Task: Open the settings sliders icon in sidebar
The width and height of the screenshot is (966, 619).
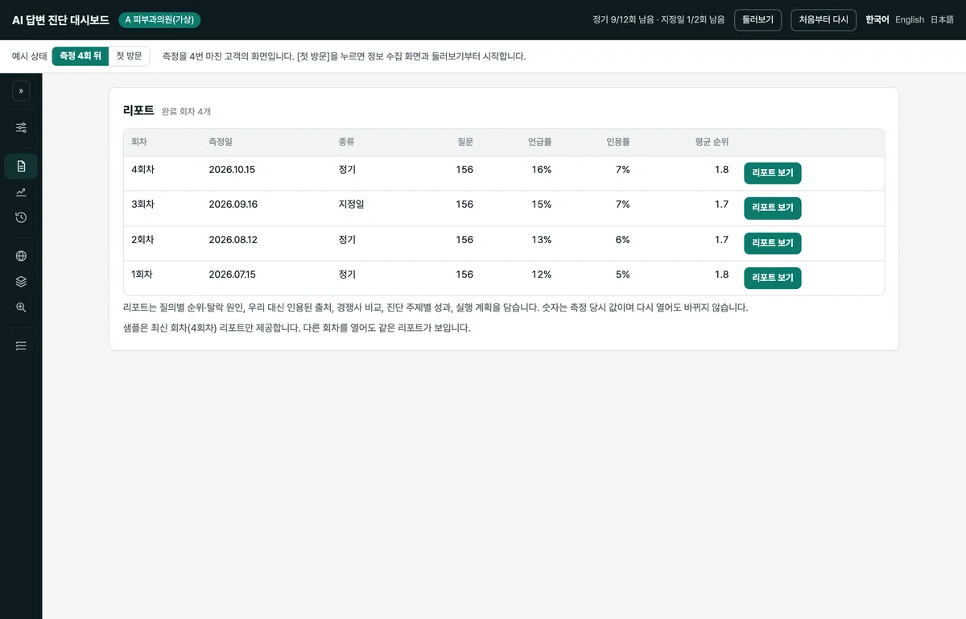Action: click(x=21, y=127)
